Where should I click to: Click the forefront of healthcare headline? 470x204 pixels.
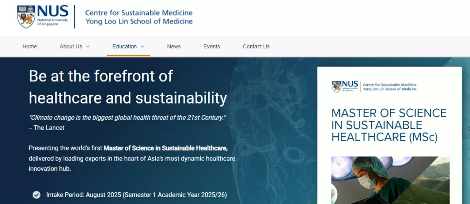(128, 87)
